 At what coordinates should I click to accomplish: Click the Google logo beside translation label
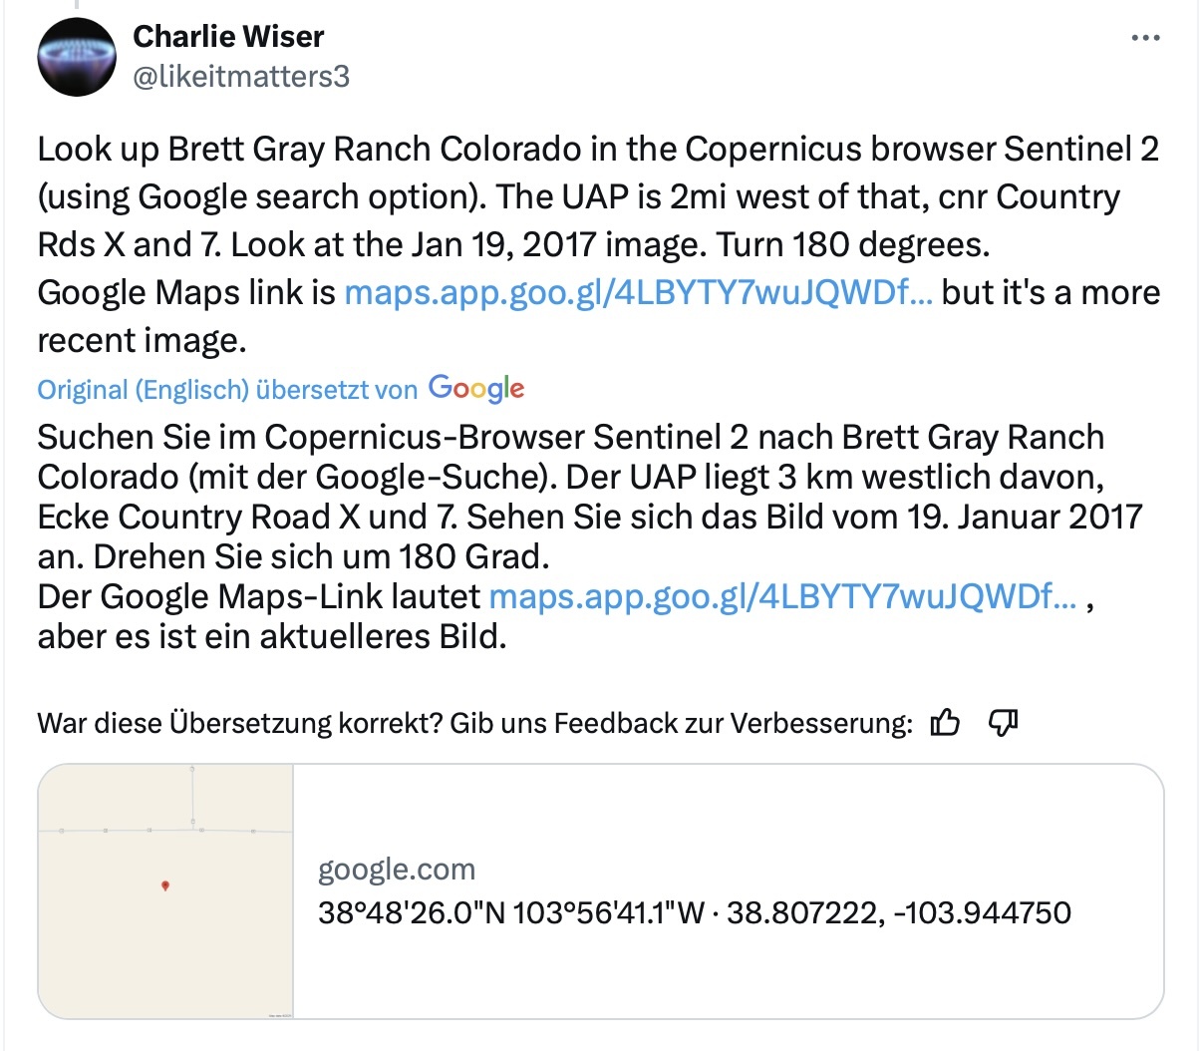(476, 388)
